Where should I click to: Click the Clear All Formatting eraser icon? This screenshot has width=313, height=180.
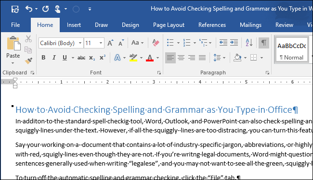tap(156, 43)
